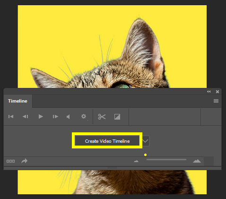Step back to previous frame
This screenshot has width=226, height=199.
(26, 117)
